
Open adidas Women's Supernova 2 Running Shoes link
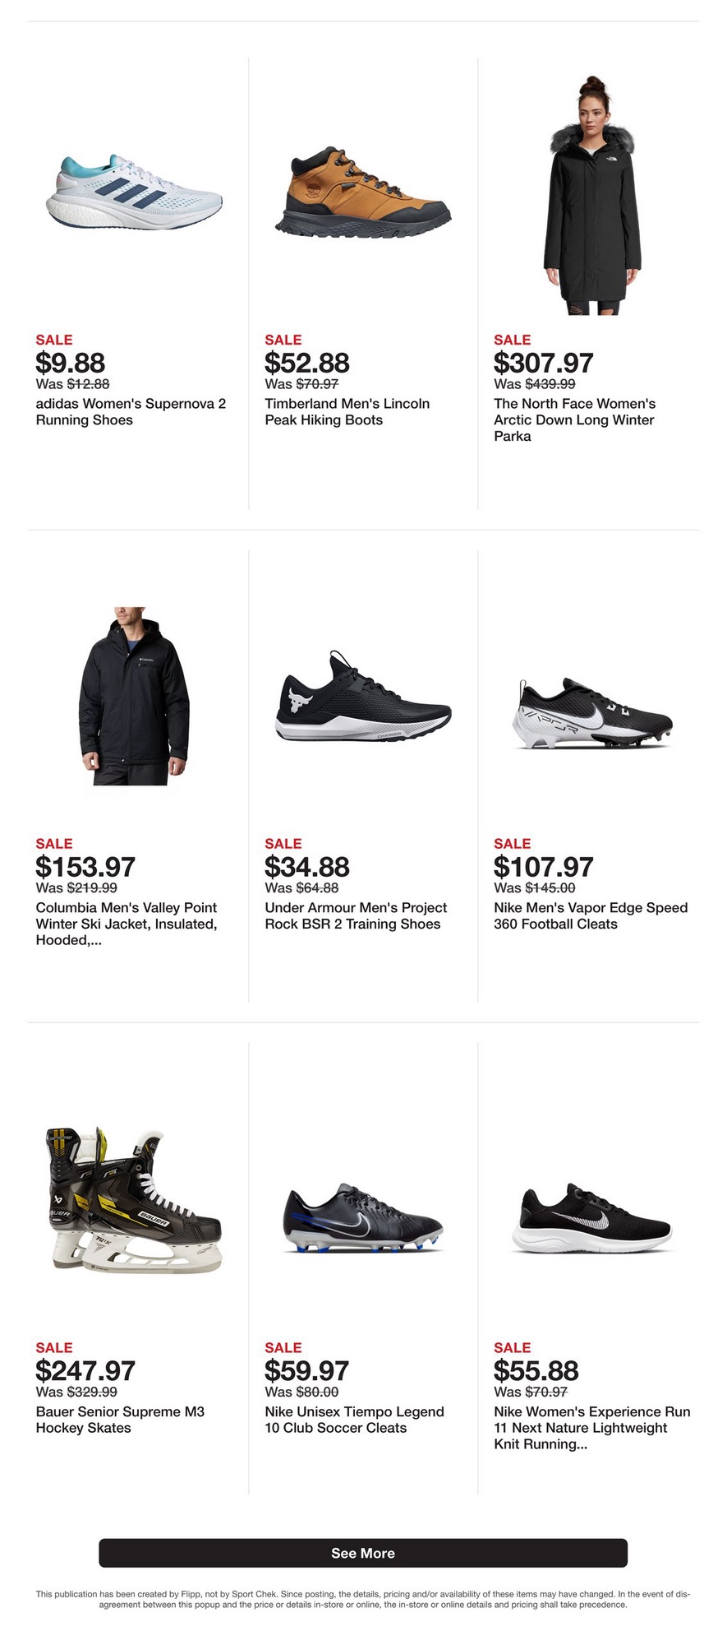[x=131, y=412]
